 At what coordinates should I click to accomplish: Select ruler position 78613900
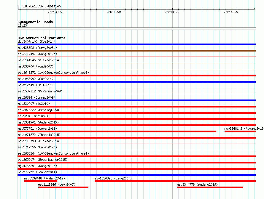point(55,12)
